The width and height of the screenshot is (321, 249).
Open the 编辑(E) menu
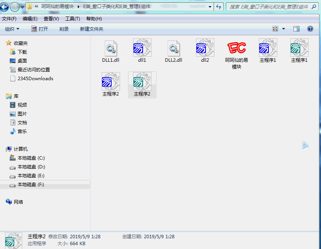coord(30,19)
